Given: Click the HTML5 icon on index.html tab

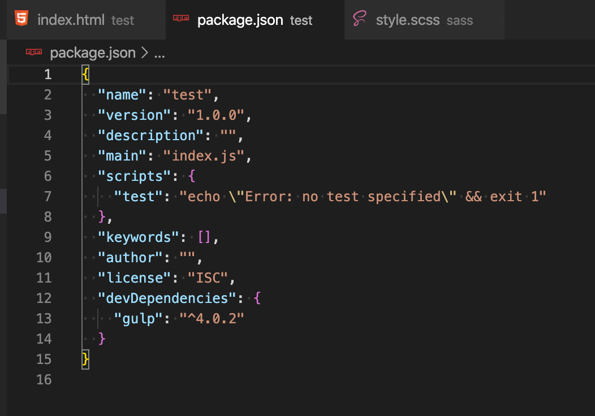Looking at the screenshot, I should tap(21, 19).
